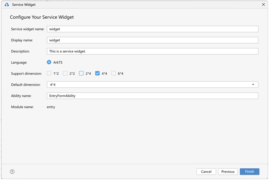Viewport: 269px width, 181px height.
Task: Confirm with the Finish button
Action: point(249,171)
